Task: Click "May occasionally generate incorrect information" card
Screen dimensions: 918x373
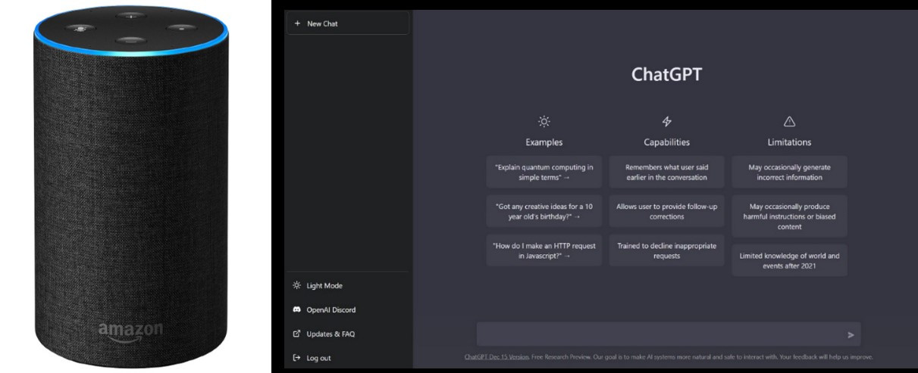Action: (x=789, y=172)
